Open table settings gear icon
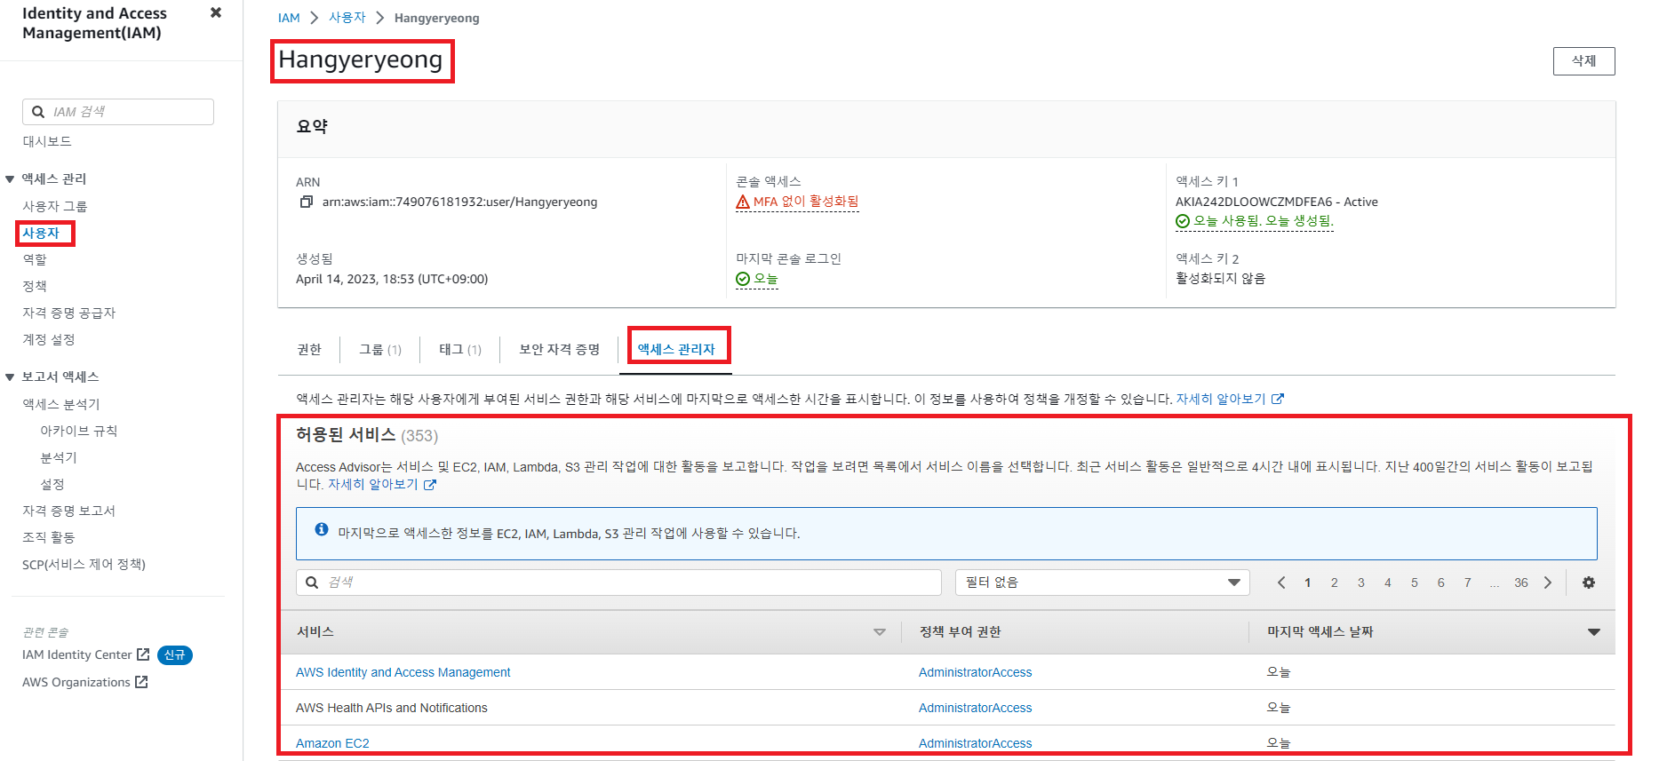This screenshot has width=1659, height=761. click(1589, 583)
